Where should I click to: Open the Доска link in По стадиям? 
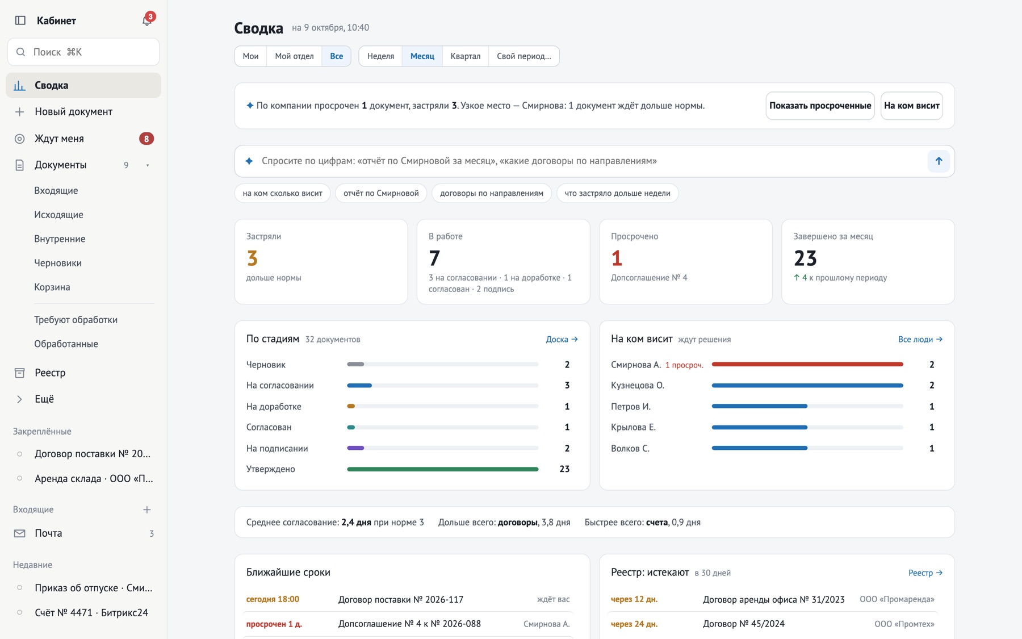(562, 339)
